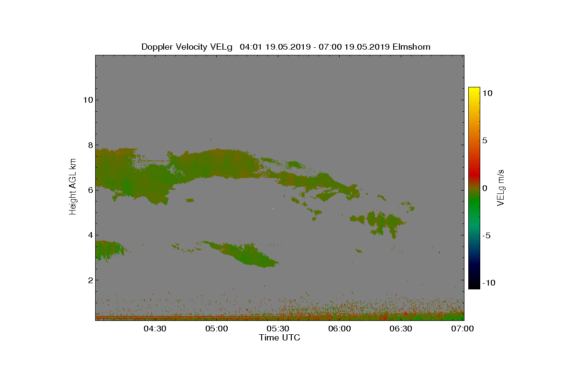Viewport: 574px width, 382px height.
Task: Click the yellow top of the colorbar
Action: tap(474, 91)
